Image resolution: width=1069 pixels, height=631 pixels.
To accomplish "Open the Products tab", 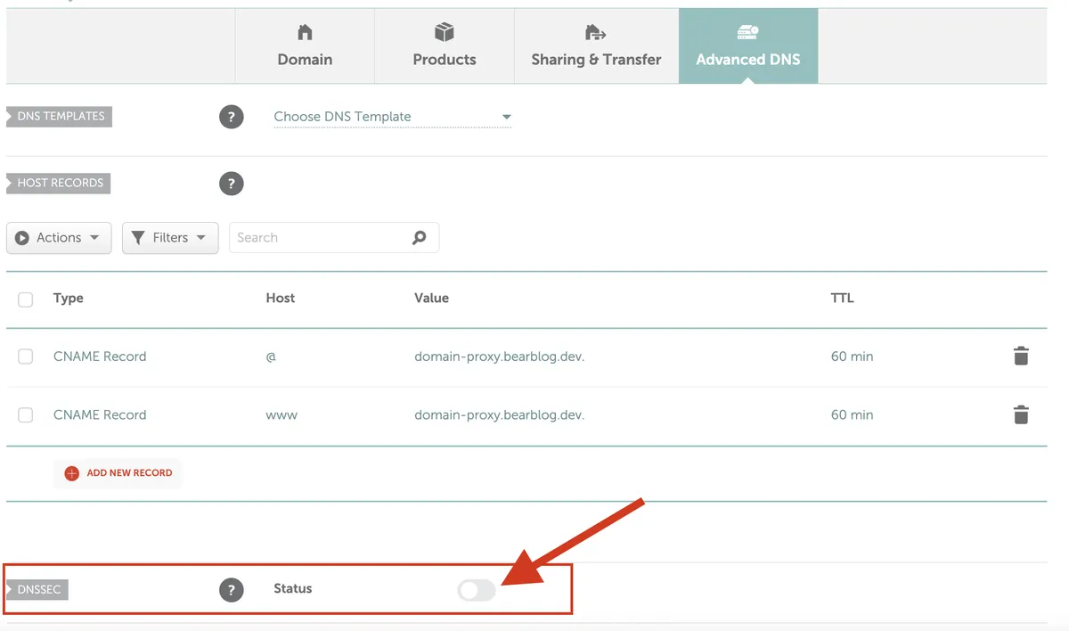I will pos(445,46).
